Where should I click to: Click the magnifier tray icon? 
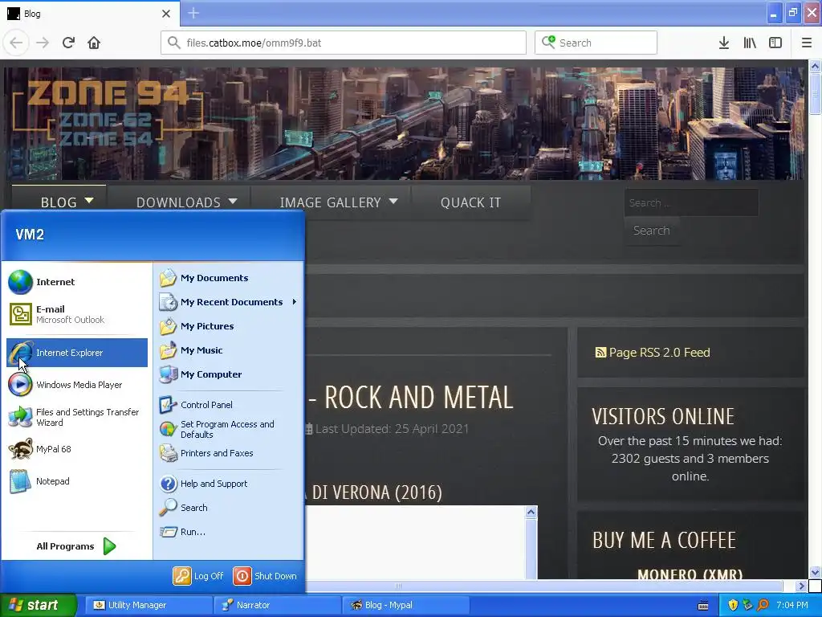pos(763,606)
